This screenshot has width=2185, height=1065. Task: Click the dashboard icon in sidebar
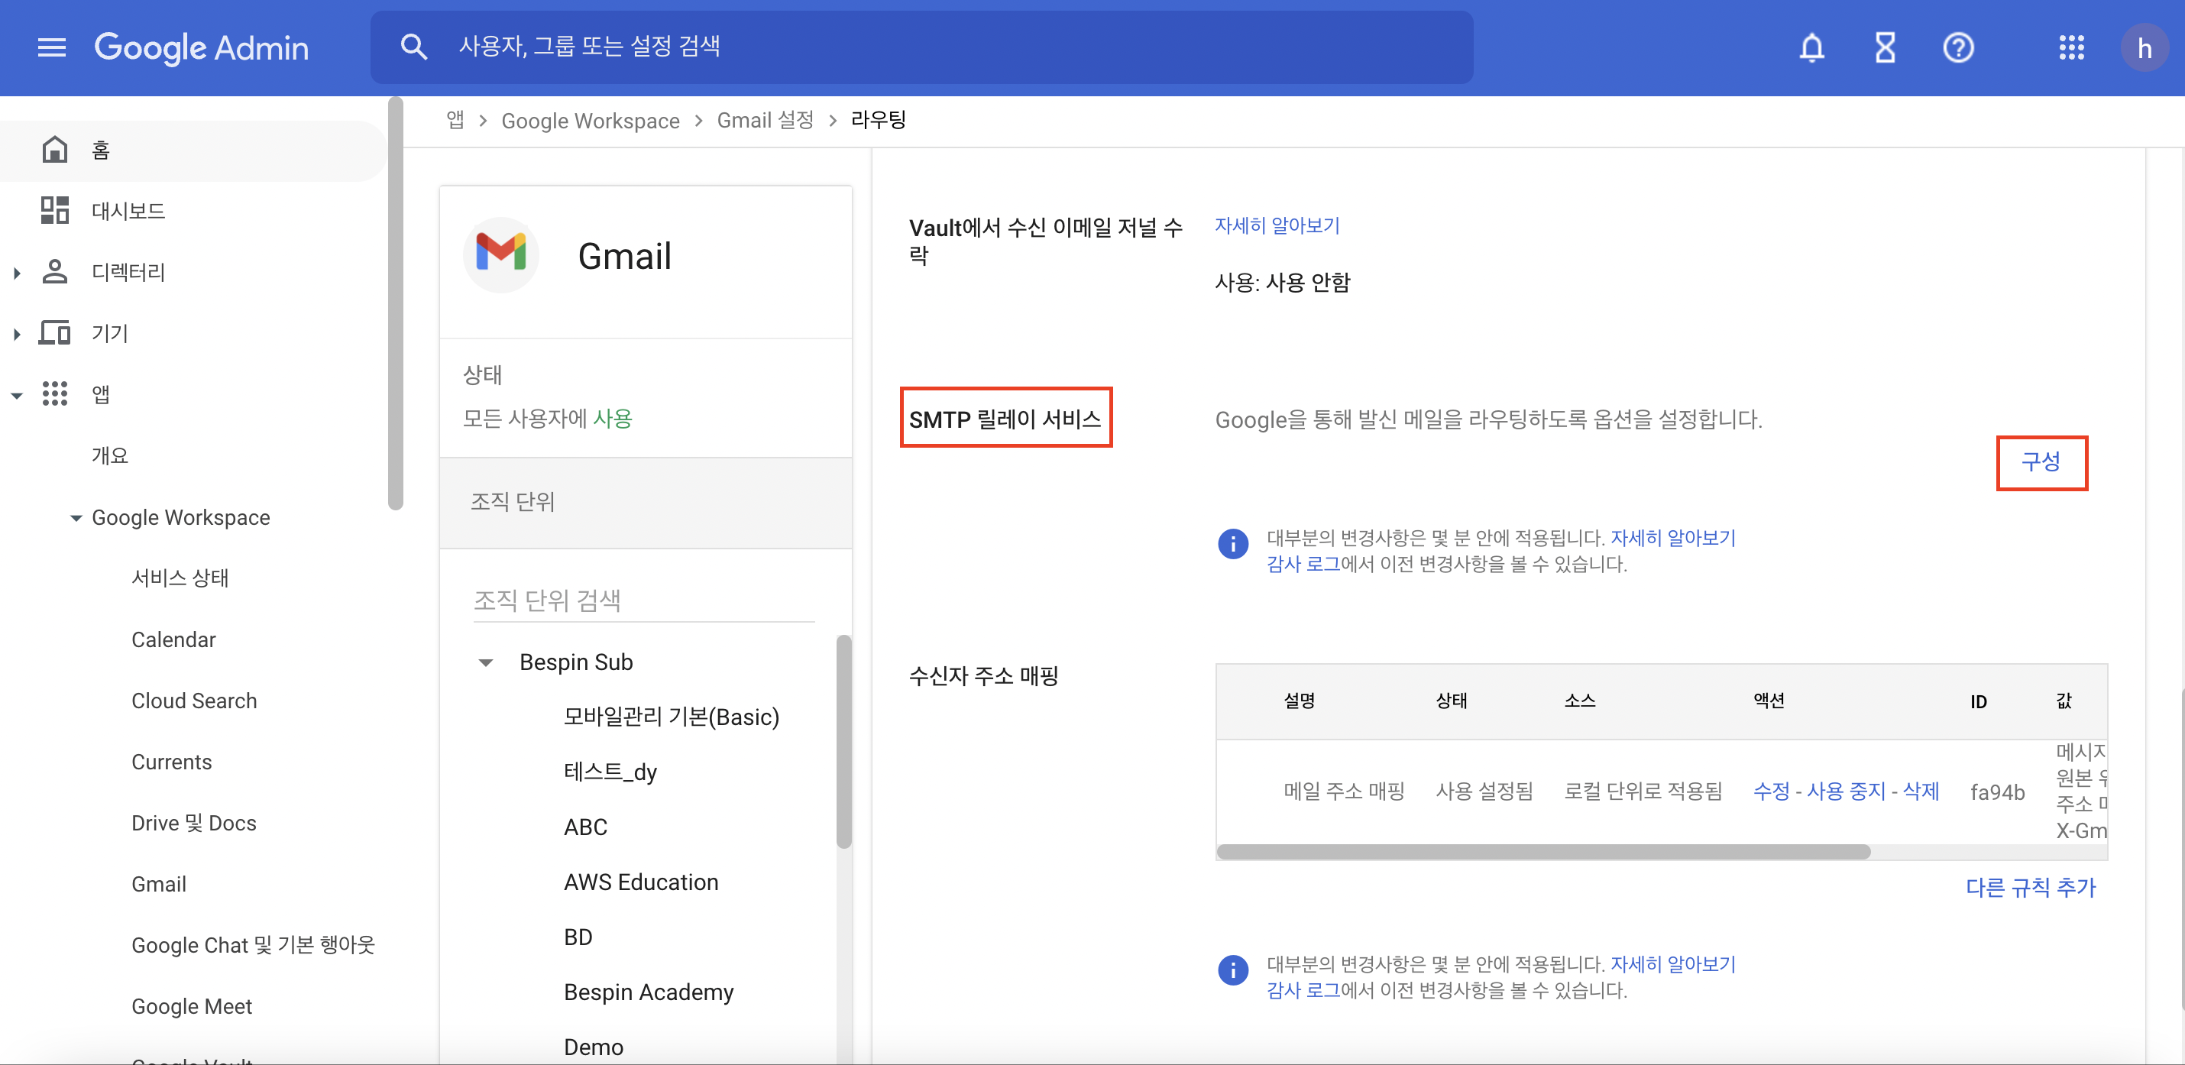tap(55, 210)
